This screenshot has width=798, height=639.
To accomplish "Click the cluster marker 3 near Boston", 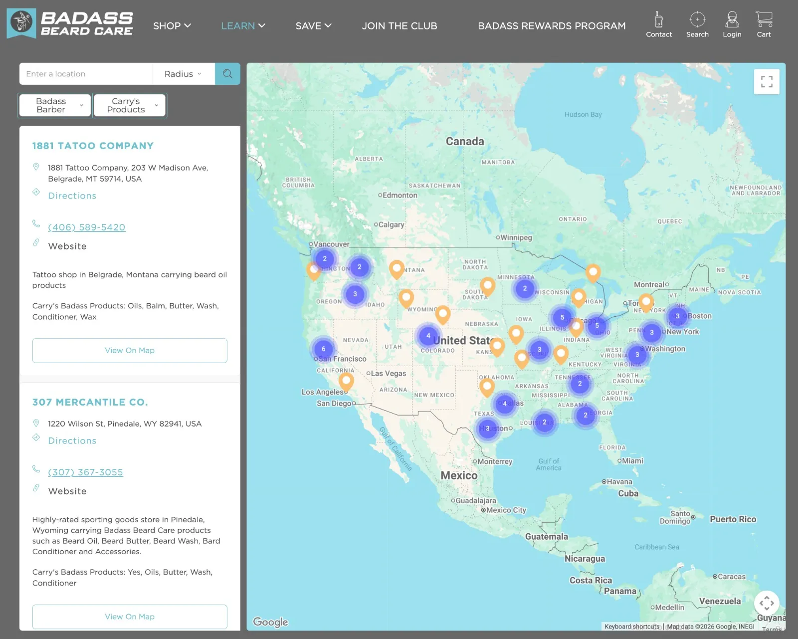I will pyautogui.click(x=677, y=316).
